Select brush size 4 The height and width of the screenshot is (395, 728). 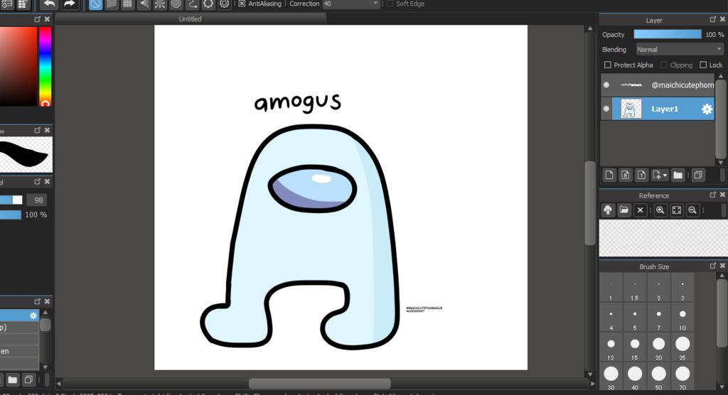click(x=611, y=318)
